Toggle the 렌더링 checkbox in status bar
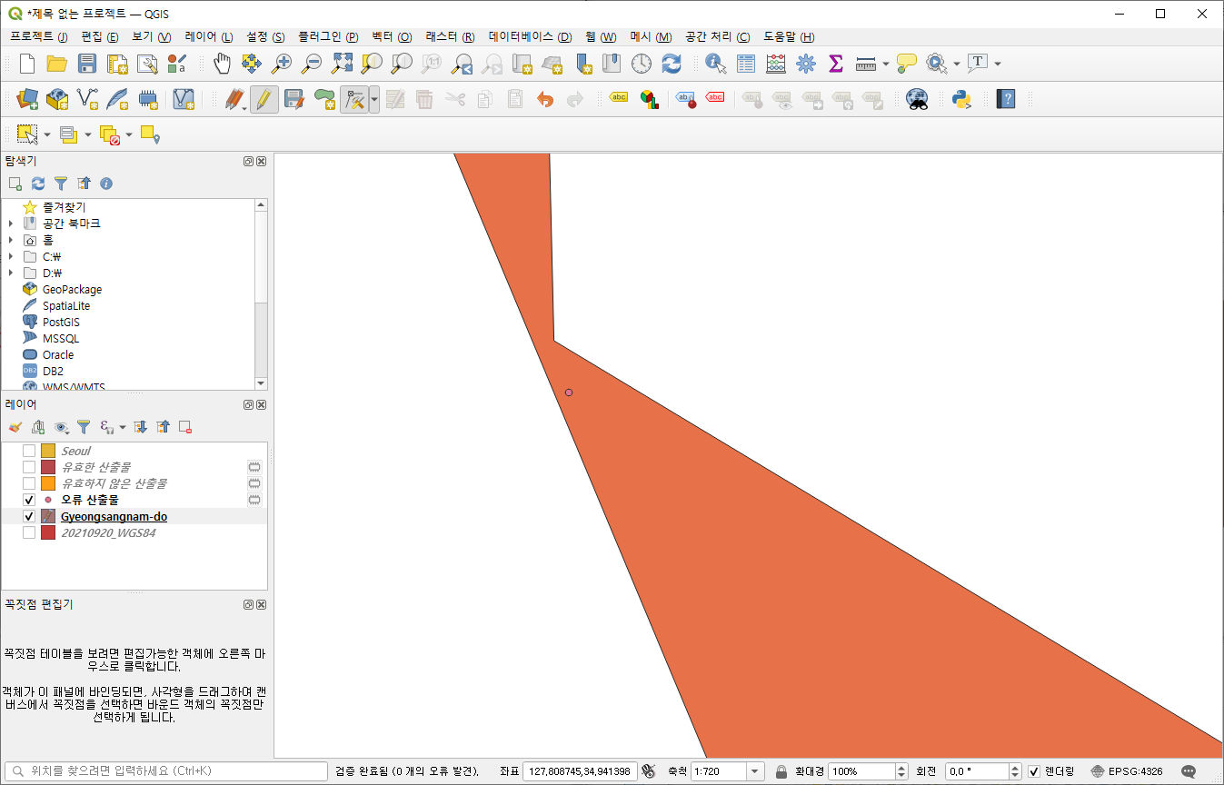 [x=1034, y=771]
